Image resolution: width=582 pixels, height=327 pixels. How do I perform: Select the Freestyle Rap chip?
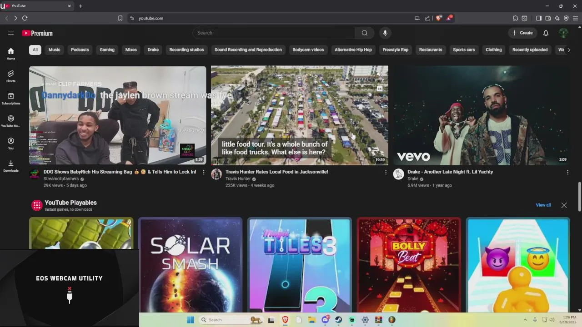click(x=396, y=50)
